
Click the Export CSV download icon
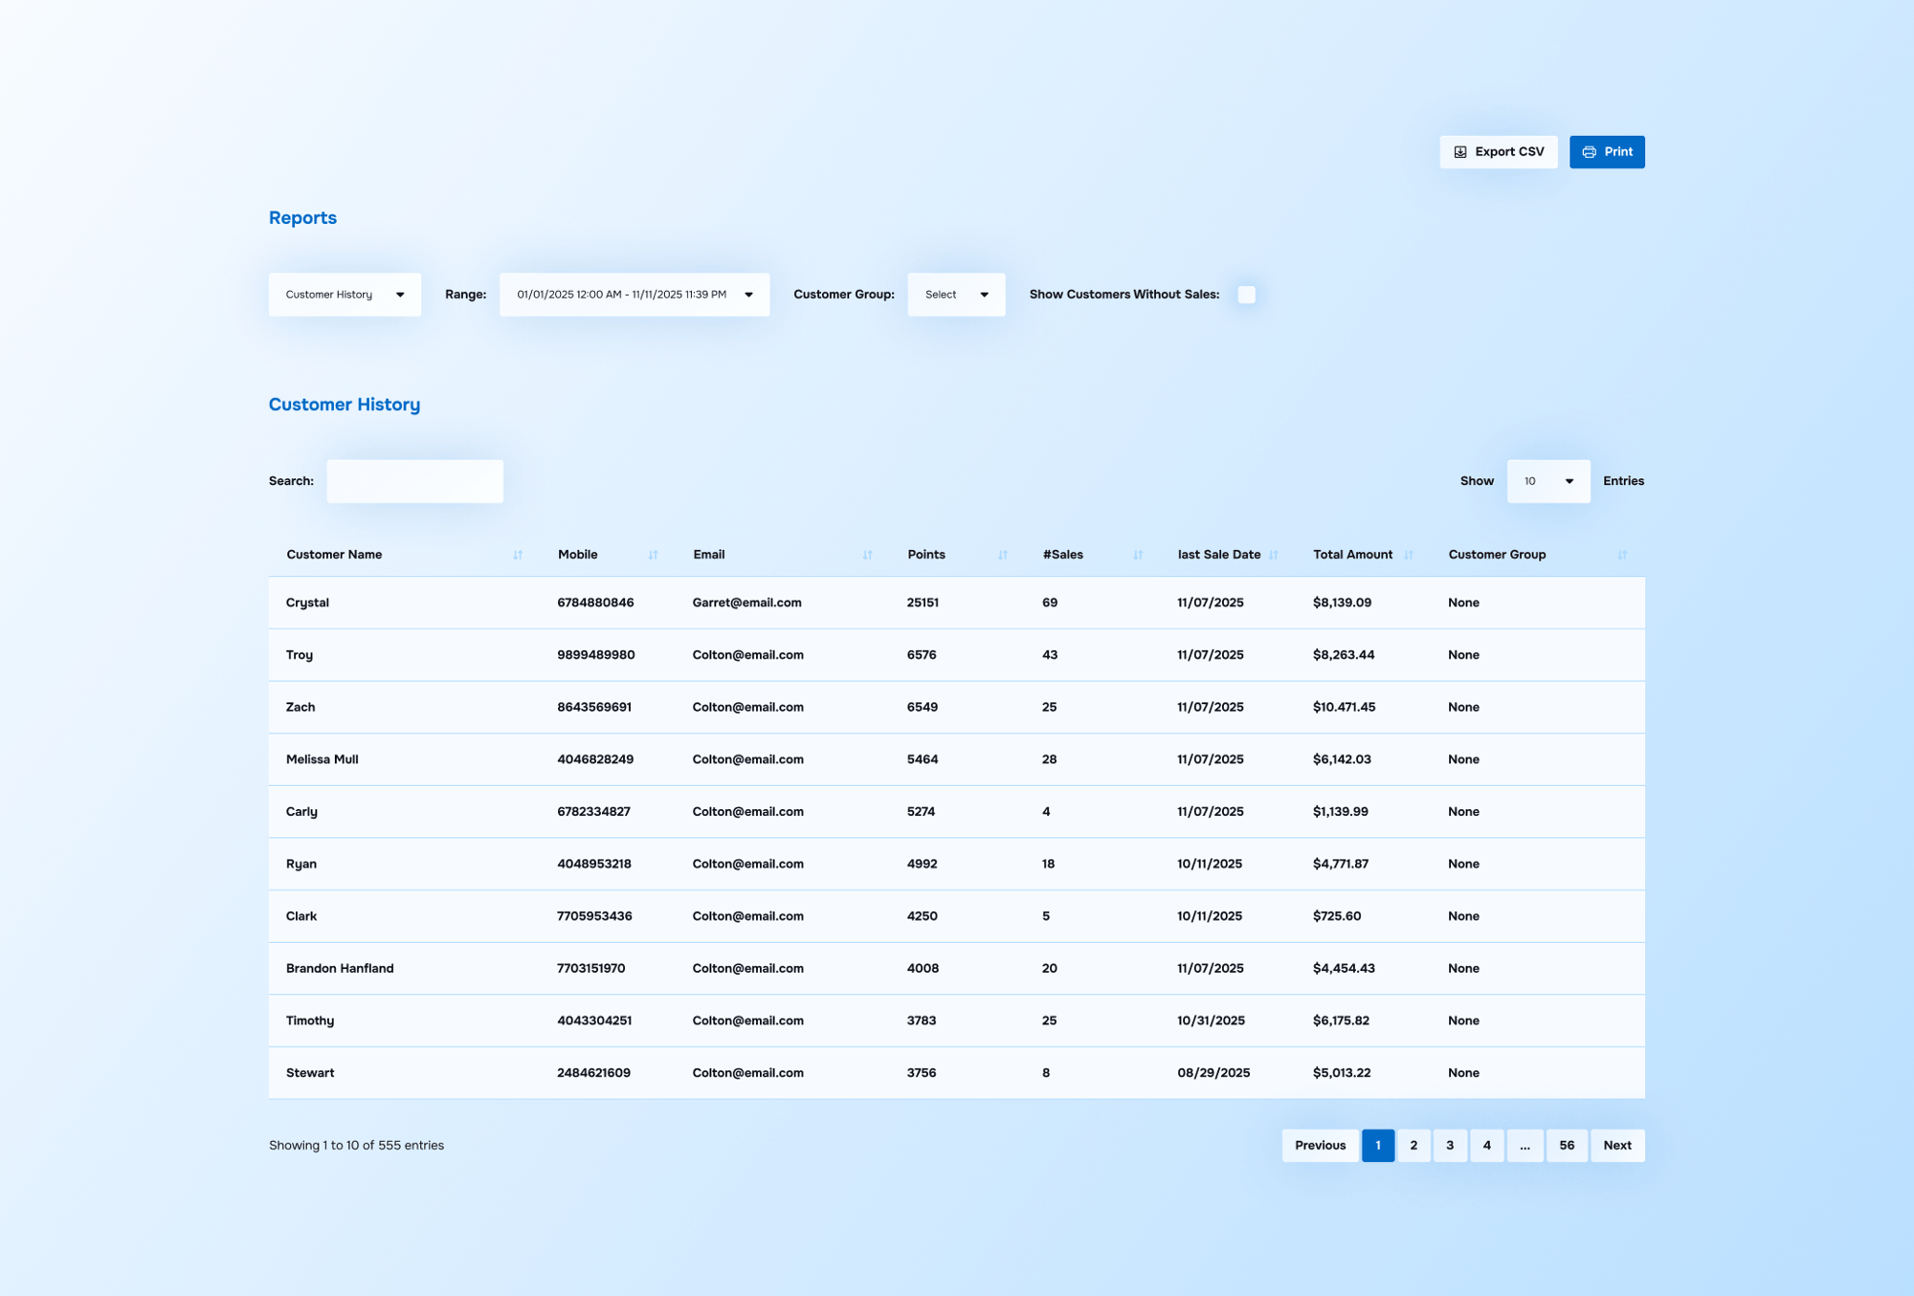[1460, 152]
